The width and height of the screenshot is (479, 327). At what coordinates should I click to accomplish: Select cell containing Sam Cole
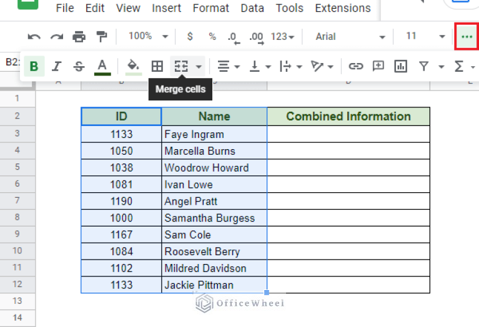(x=214, y=235)
